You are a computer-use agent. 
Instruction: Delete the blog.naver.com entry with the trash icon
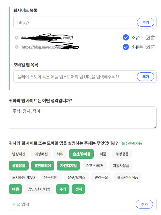coord(153,47)
